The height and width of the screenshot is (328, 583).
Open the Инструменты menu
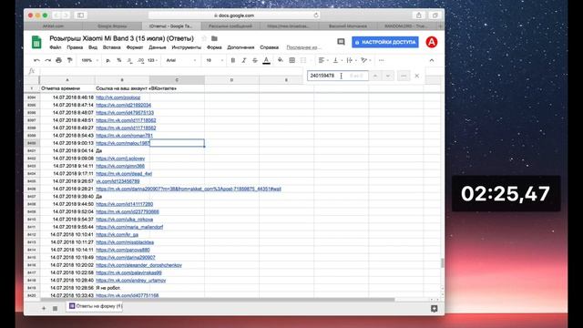186,47
